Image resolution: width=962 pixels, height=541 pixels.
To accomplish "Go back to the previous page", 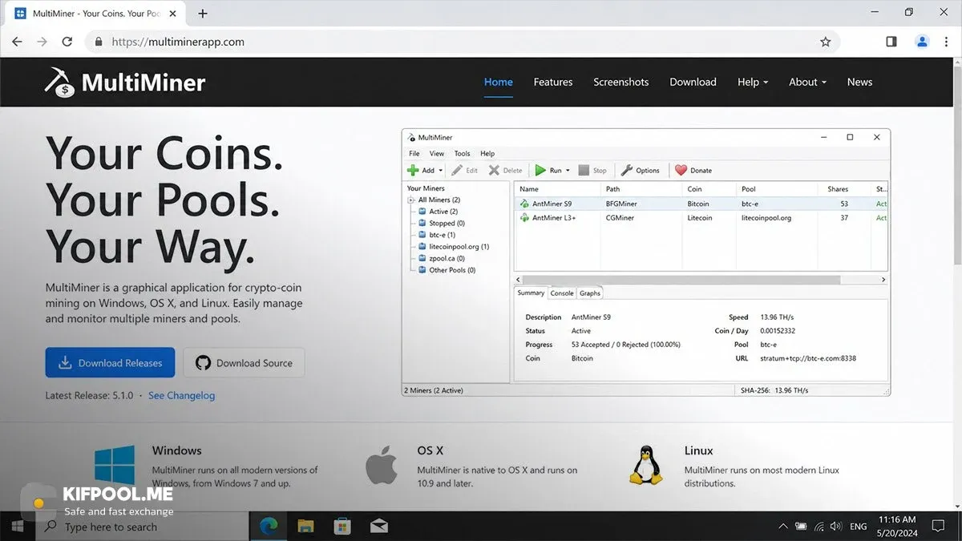I will click(17, 42).
